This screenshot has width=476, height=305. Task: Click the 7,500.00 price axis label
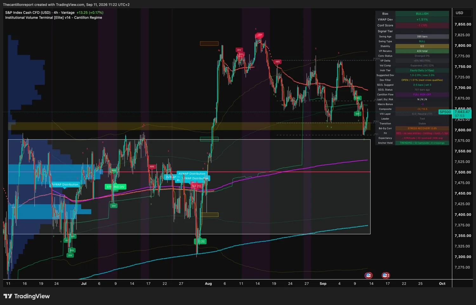(x=463, y=172)
